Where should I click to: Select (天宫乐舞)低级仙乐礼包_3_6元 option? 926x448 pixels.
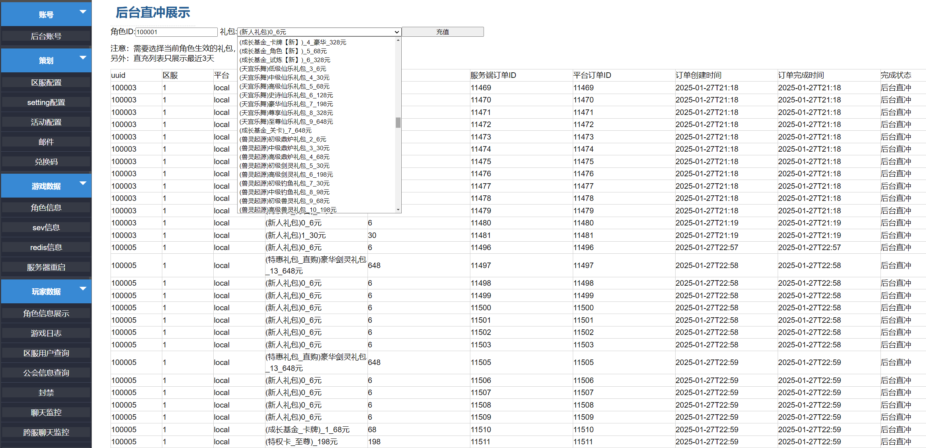[x=283, y=69]
